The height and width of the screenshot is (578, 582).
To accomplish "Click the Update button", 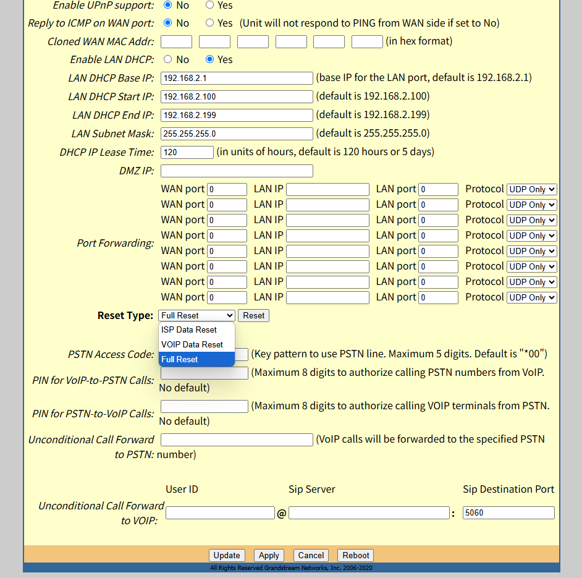I will (227, 555).
